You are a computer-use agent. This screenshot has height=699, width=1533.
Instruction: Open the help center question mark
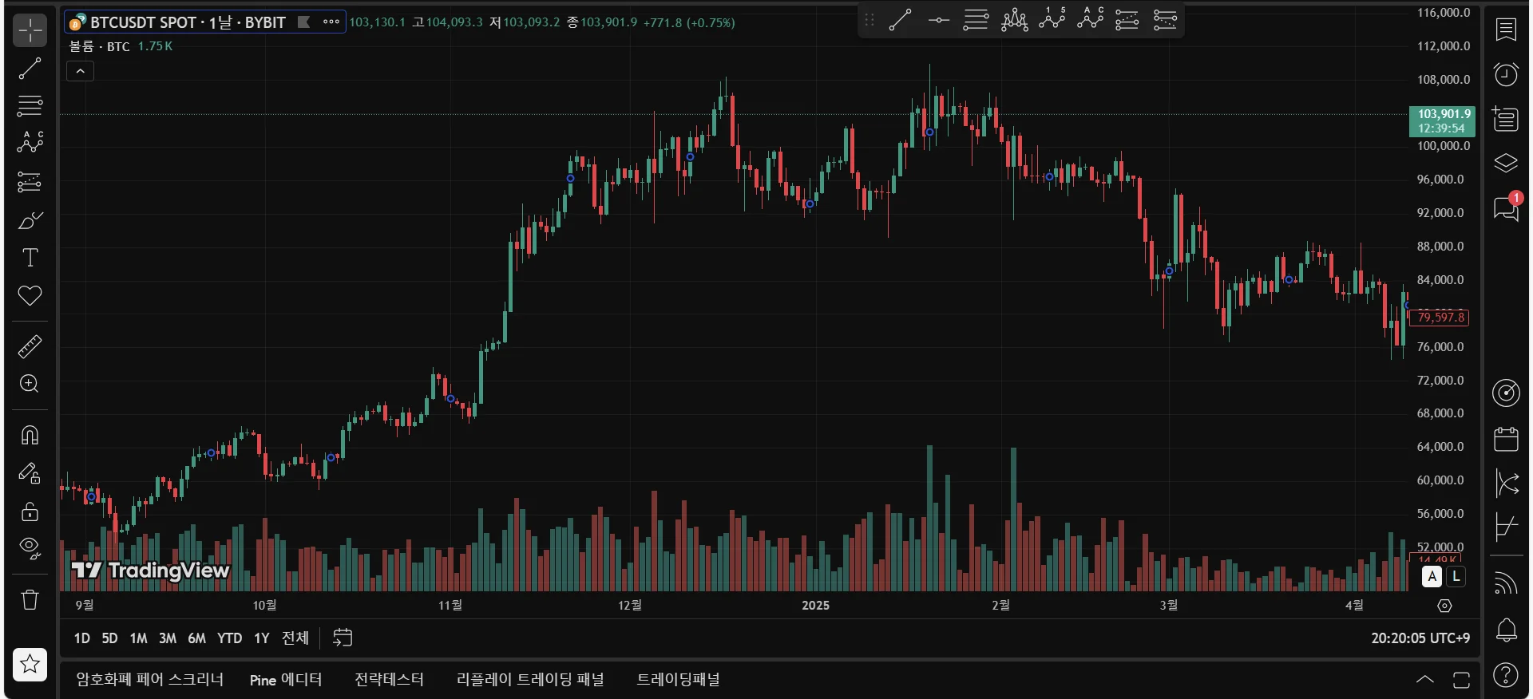pos(1506,675)
